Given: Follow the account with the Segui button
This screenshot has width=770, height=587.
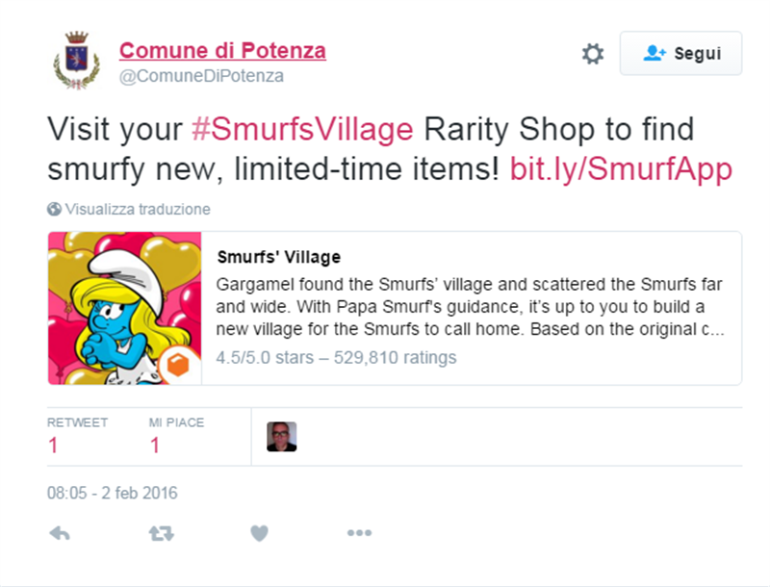Looking at the screenshot, I should tap(680, 54).
